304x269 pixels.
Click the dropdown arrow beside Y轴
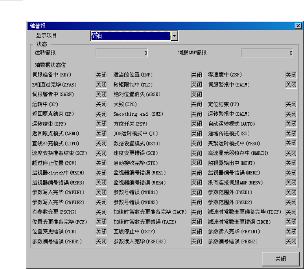point(174,36)
